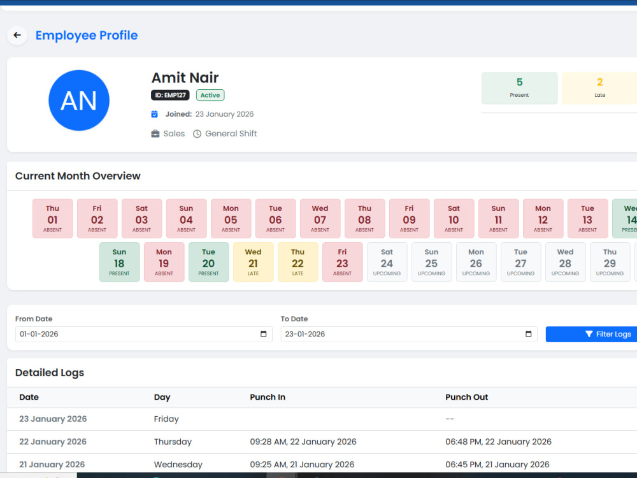Select Tue 13 absent day tile

pos(587,218)
